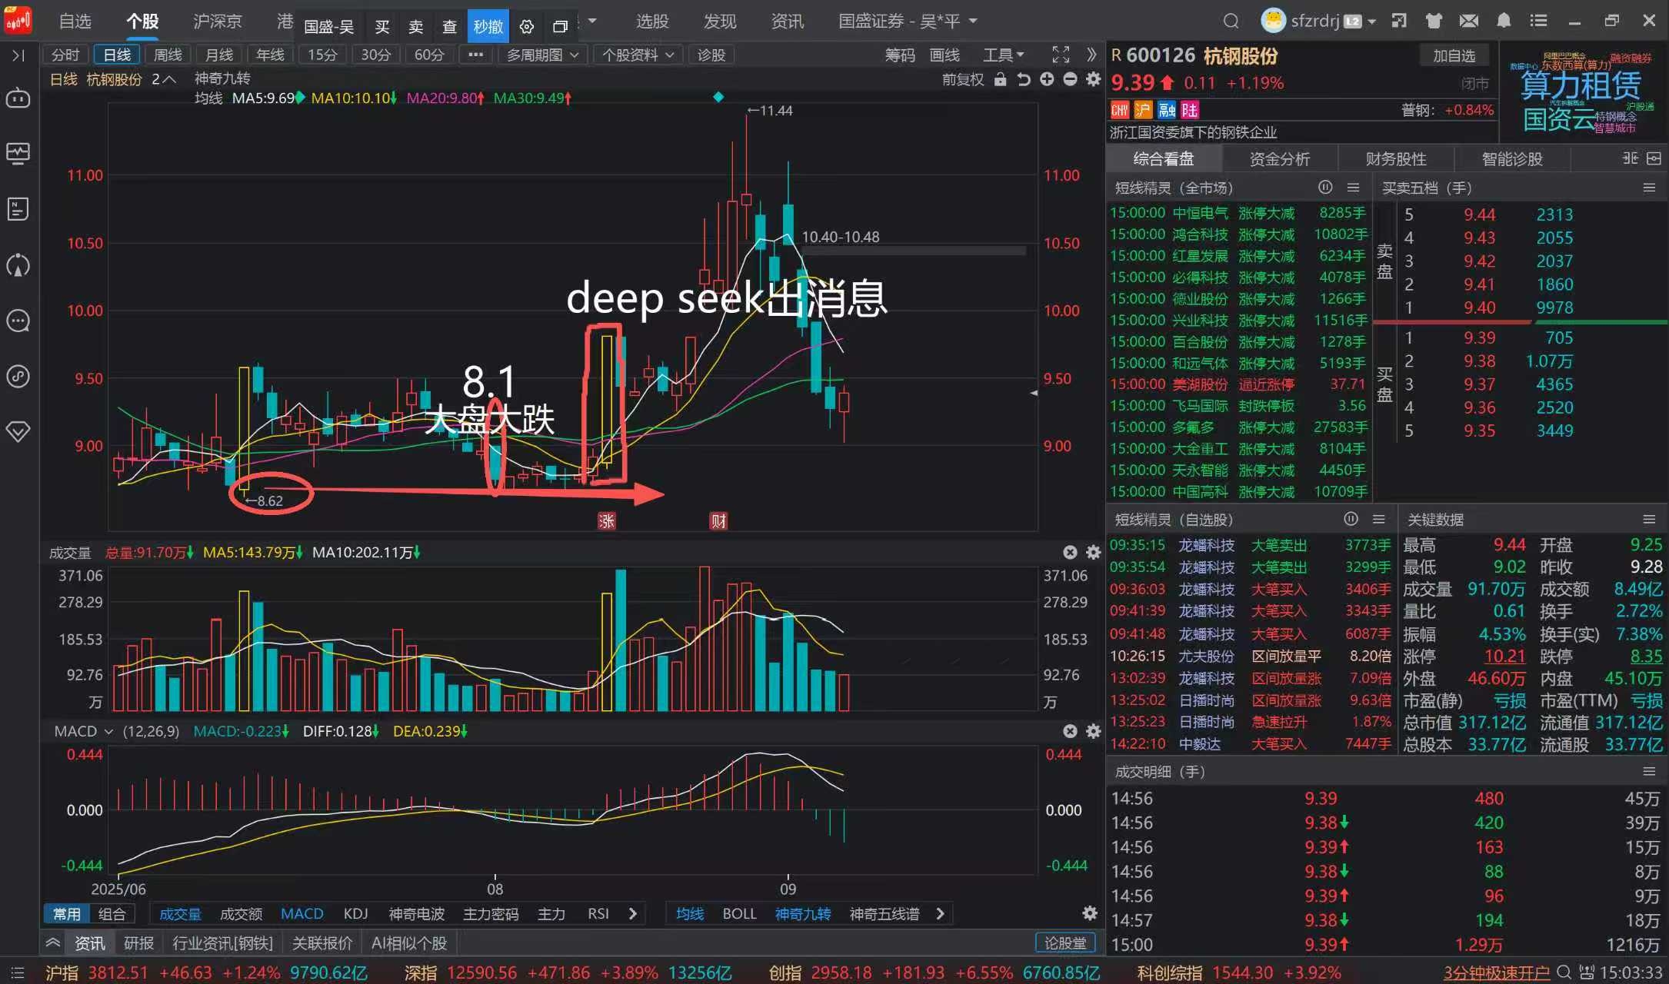Open the bottom indicator bar settings gear

tap(1090, 913)
